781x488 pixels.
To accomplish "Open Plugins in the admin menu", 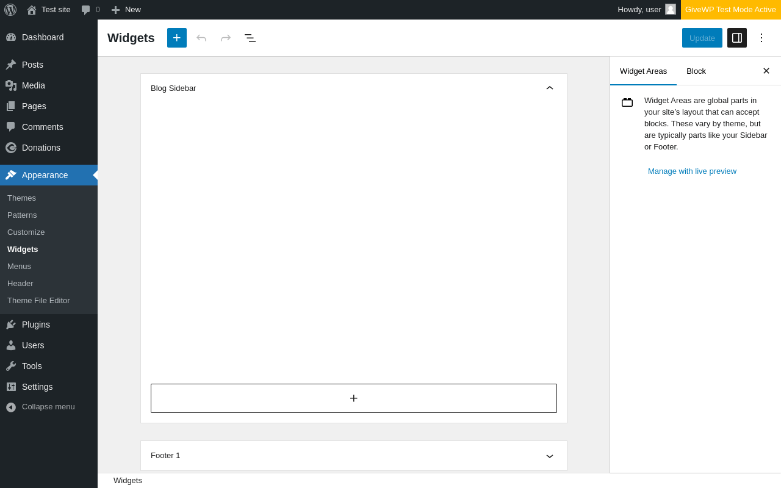I will [49, 325].
